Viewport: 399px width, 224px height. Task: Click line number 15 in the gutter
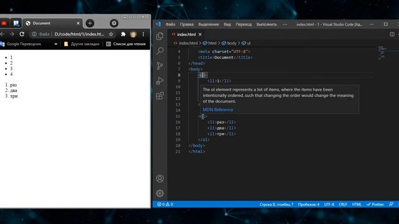pos(178,116)
